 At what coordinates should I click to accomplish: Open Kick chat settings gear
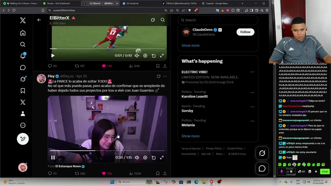pyautogui.click(x=316, y=172)
